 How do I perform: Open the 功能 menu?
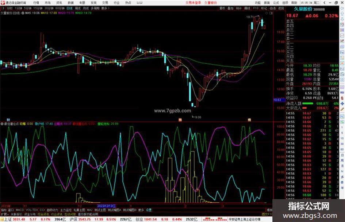coord(258,3)
